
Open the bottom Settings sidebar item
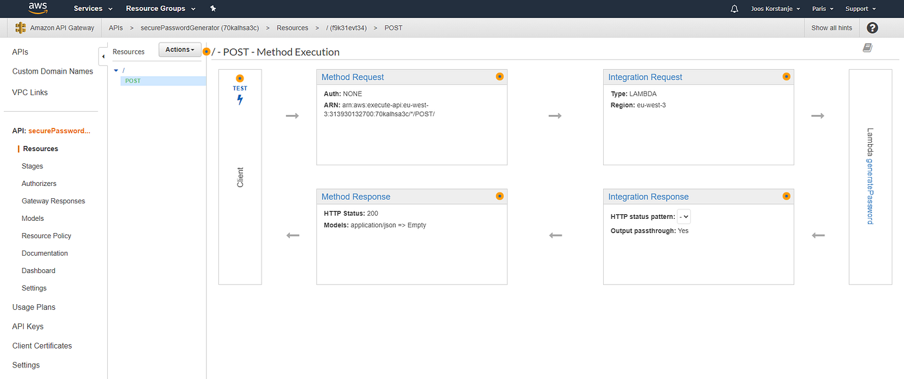(26, 365)
